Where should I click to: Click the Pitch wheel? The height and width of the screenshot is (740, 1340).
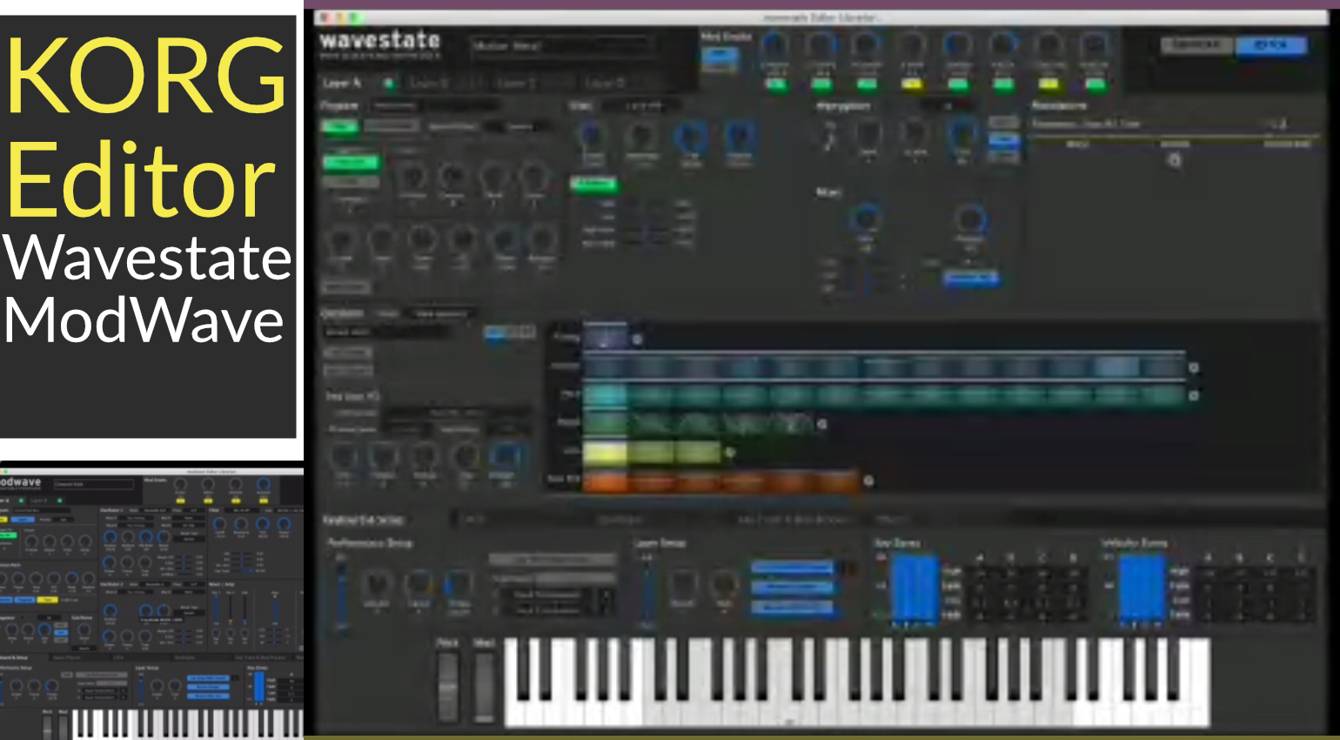point(447,686)
